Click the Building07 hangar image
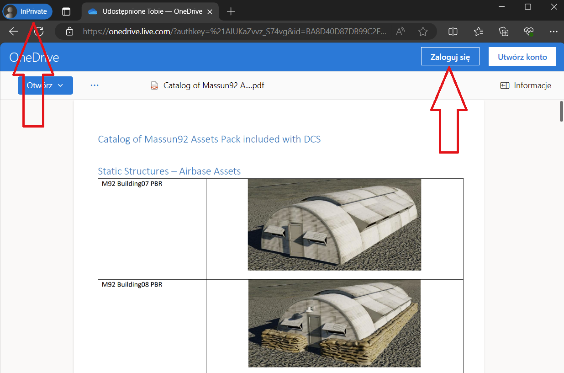 point(334,224)
